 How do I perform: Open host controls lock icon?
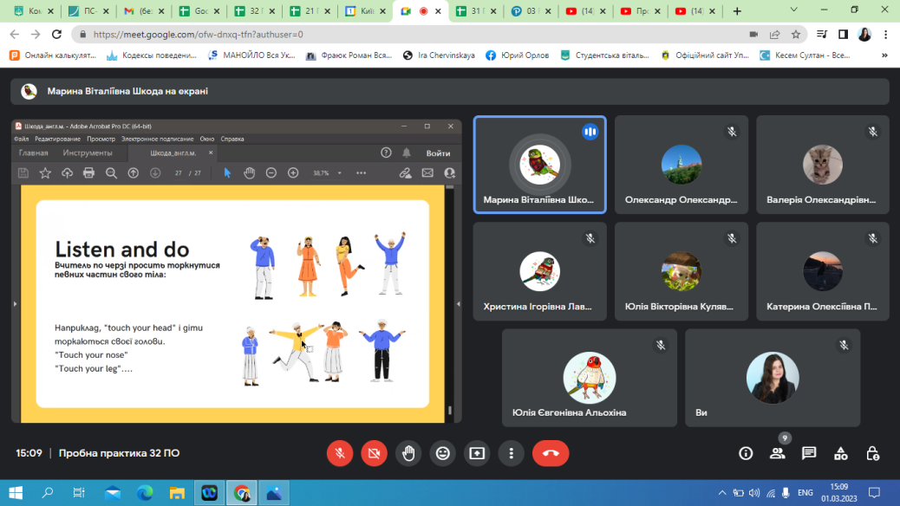[x=873, y=453]
